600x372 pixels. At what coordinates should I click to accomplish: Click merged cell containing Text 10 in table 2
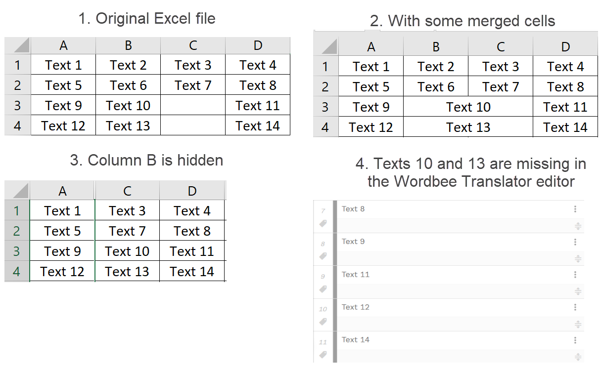coord(468,107)
